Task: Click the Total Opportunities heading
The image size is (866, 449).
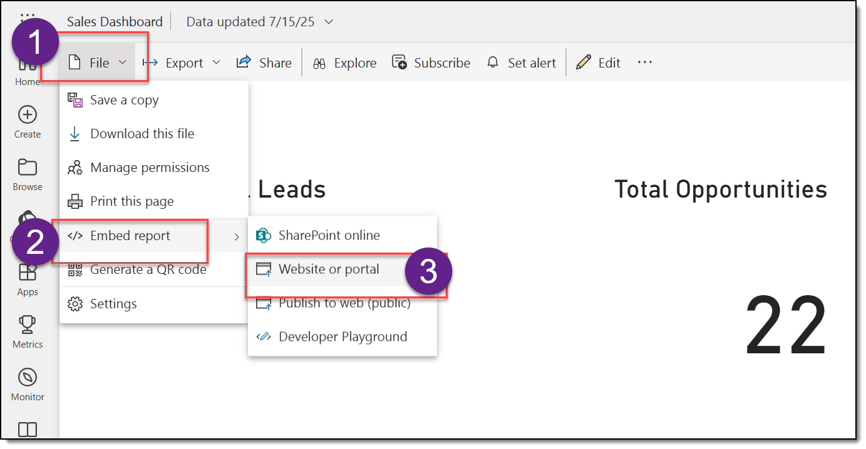Action: pos(721,189)
